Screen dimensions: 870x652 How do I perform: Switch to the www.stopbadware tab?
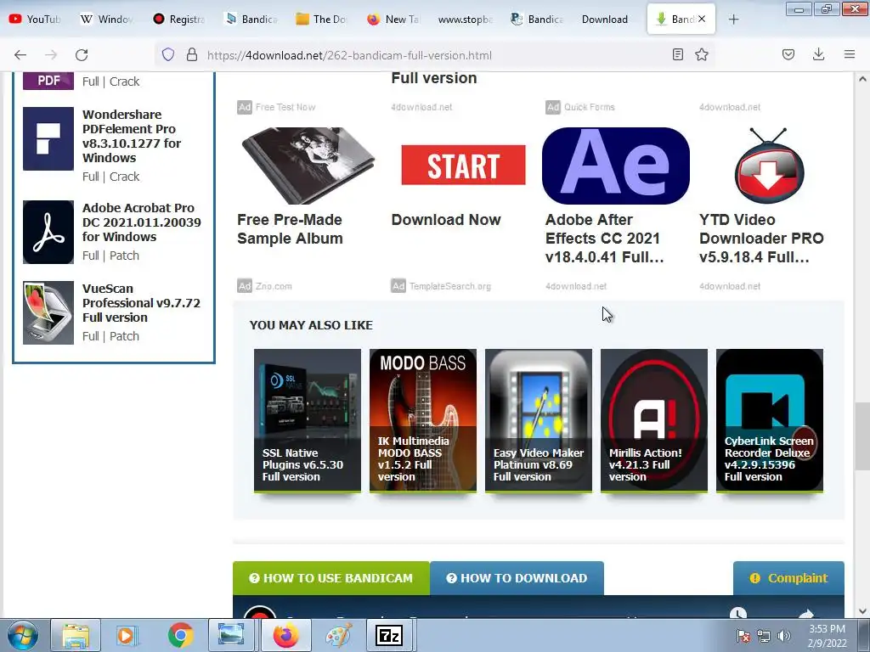pyautogui.click(x=465, y=19)
